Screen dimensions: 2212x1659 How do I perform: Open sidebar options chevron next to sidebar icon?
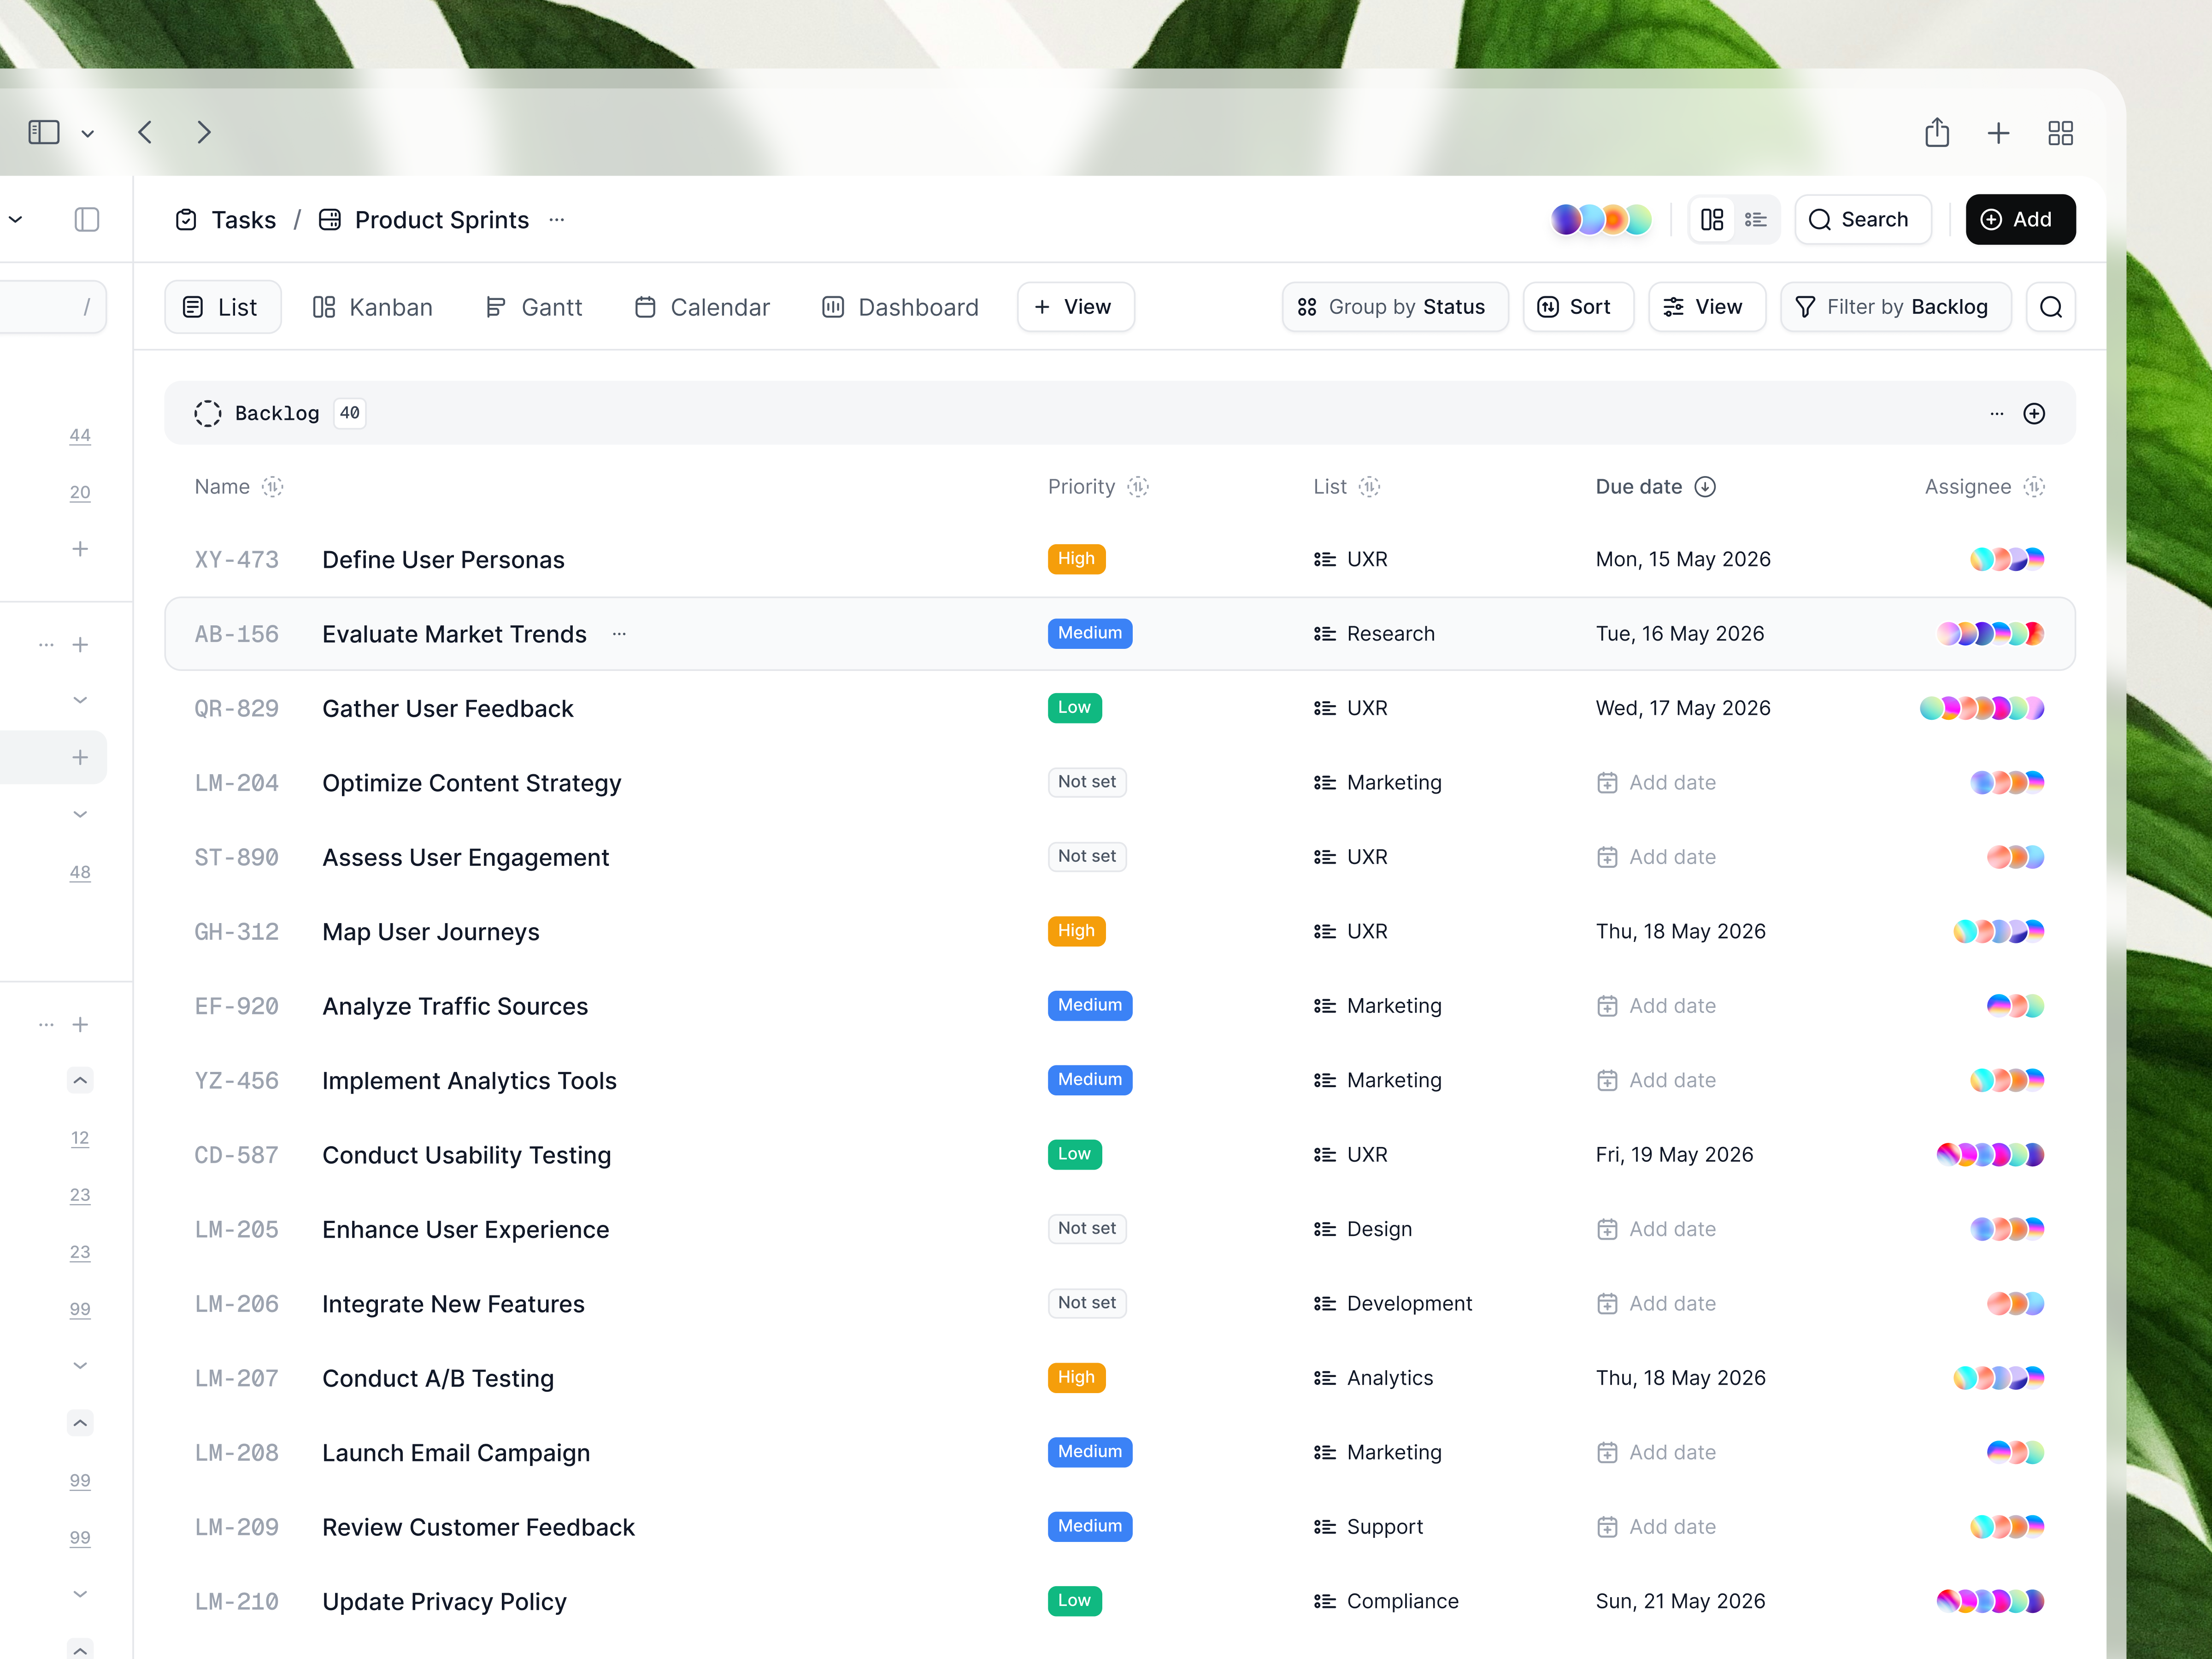(88, 133)
